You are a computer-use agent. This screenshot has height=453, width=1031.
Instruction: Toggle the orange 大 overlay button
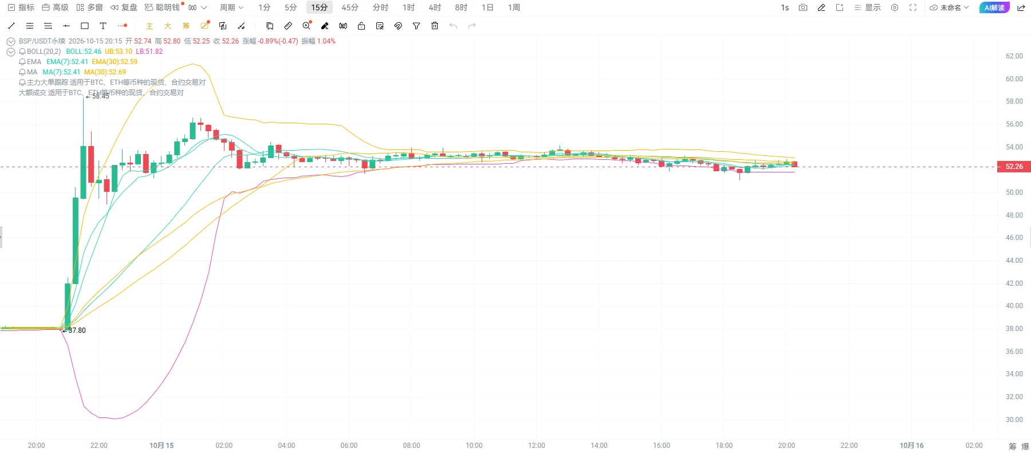pos(168,26)
